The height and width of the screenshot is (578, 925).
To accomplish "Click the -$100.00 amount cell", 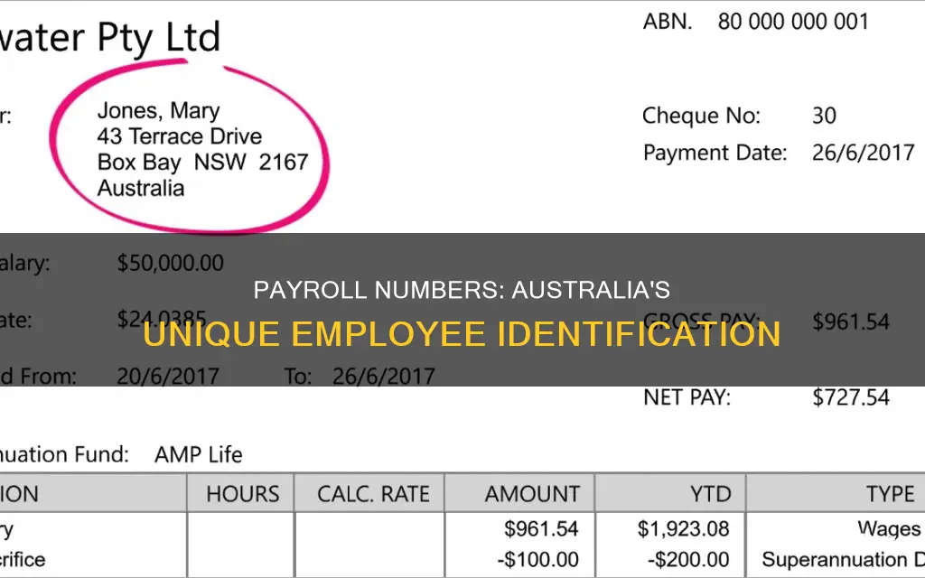I will click(x=538, y=559).
